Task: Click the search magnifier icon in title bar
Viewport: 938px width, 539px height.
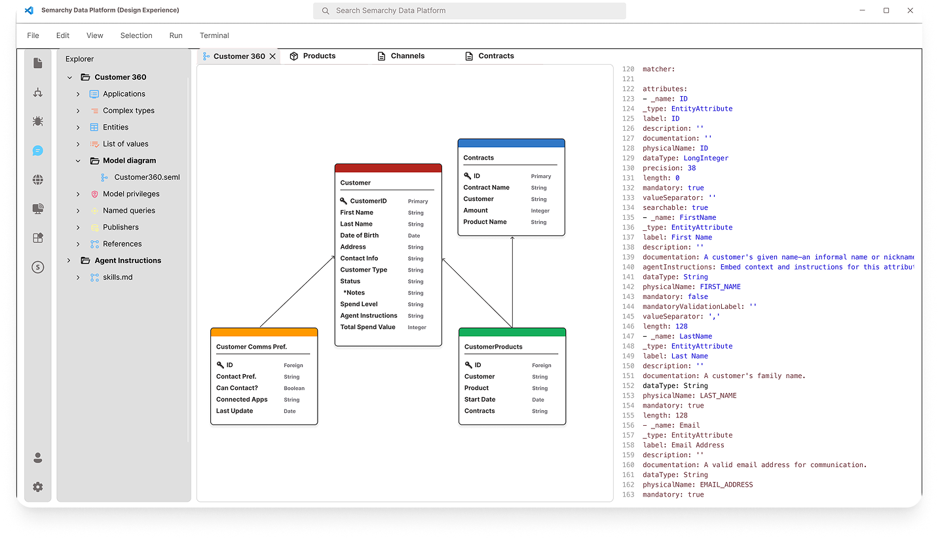Action: [x=326, y=10]
